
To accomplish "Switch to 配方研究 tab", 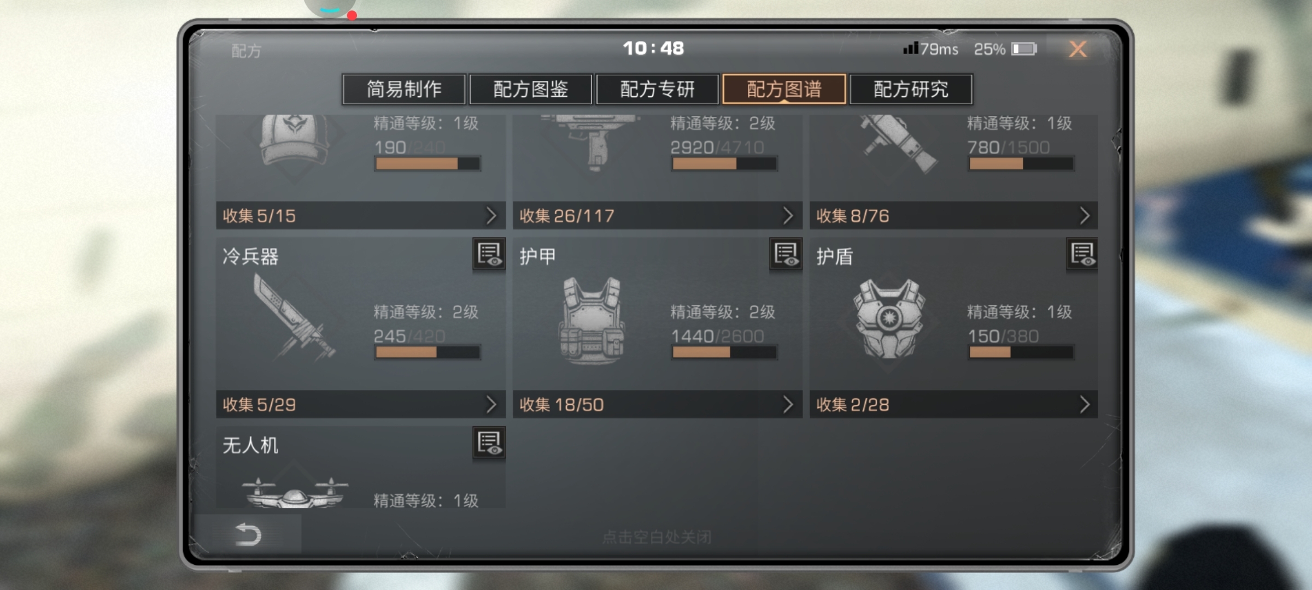I will [911, 89].
